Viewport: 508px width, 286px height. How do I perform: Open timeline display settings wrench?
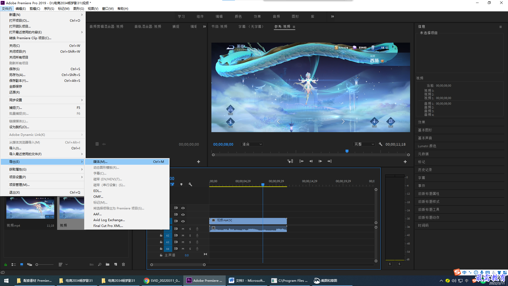(190, 184)
